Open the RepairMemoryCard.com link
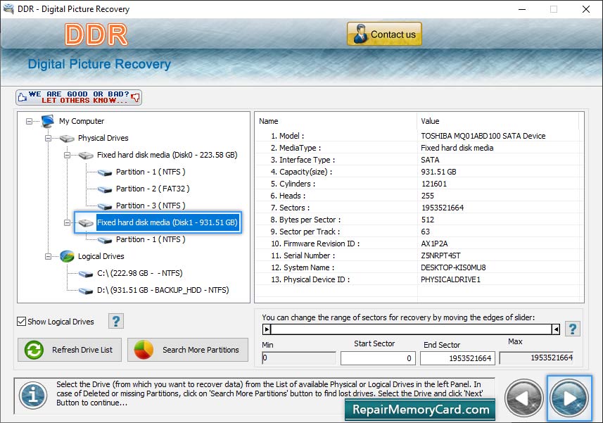Screen dimensions: 603x423 pos(420,410)
